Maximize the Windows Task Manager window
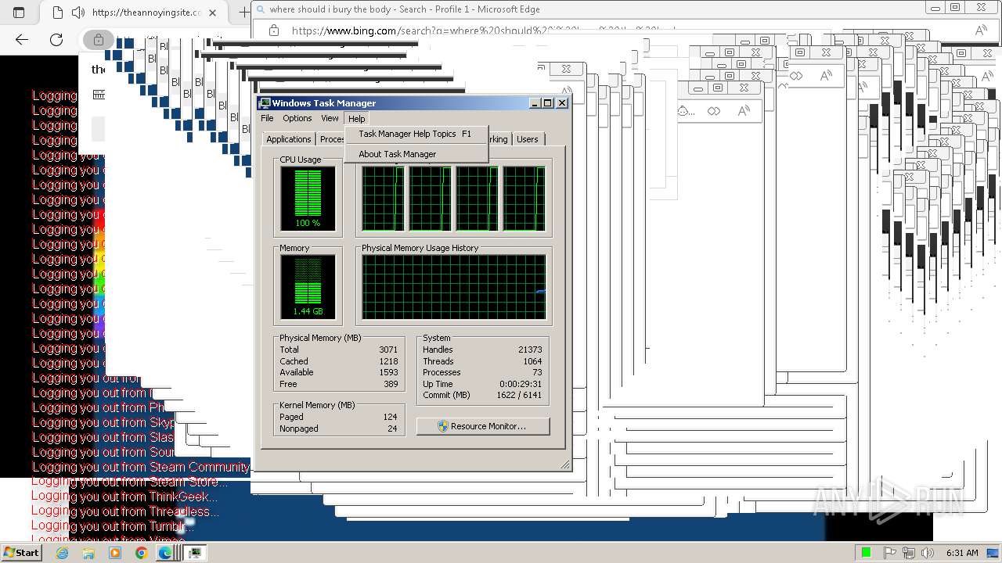 (x=548, y=103)
